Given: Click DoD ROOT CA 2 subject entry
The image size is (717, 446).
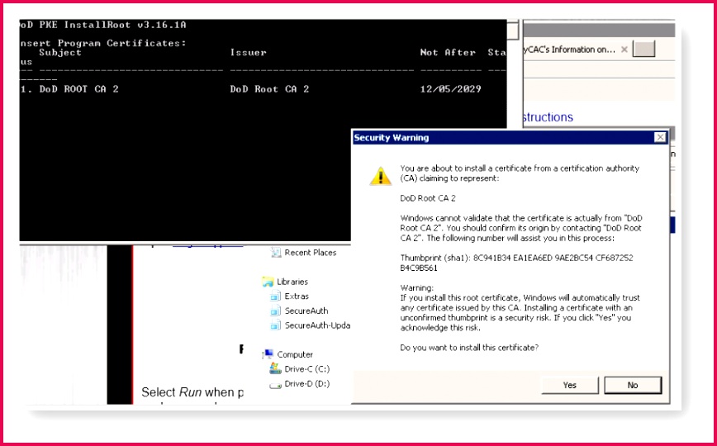Looking at the screenshot, I should pyautogui.click(x=79, y=89).
